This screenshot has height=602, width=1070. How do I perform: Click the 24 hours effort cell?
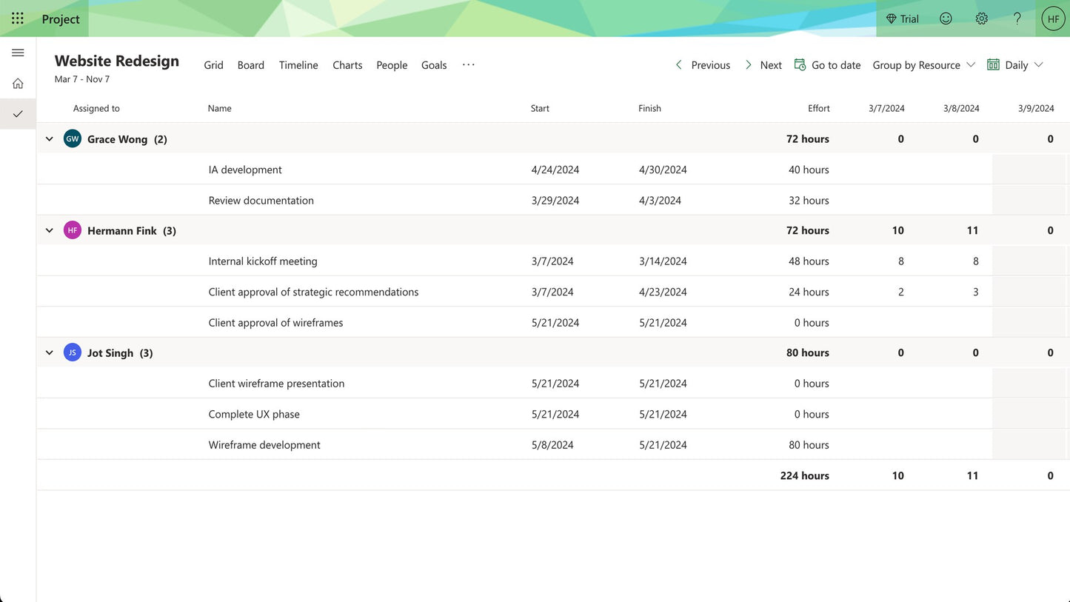[809, 292]
